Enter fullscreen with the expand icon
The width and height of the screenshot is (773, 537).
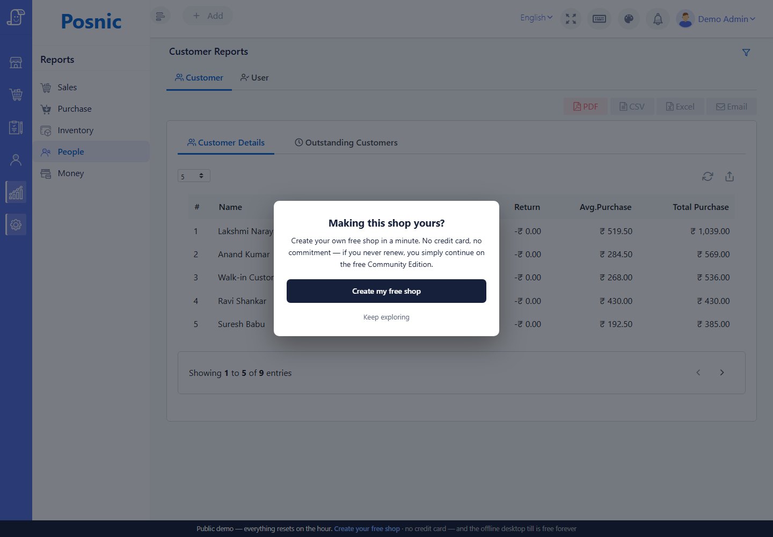pyautogui.click(x=571, y=19)
